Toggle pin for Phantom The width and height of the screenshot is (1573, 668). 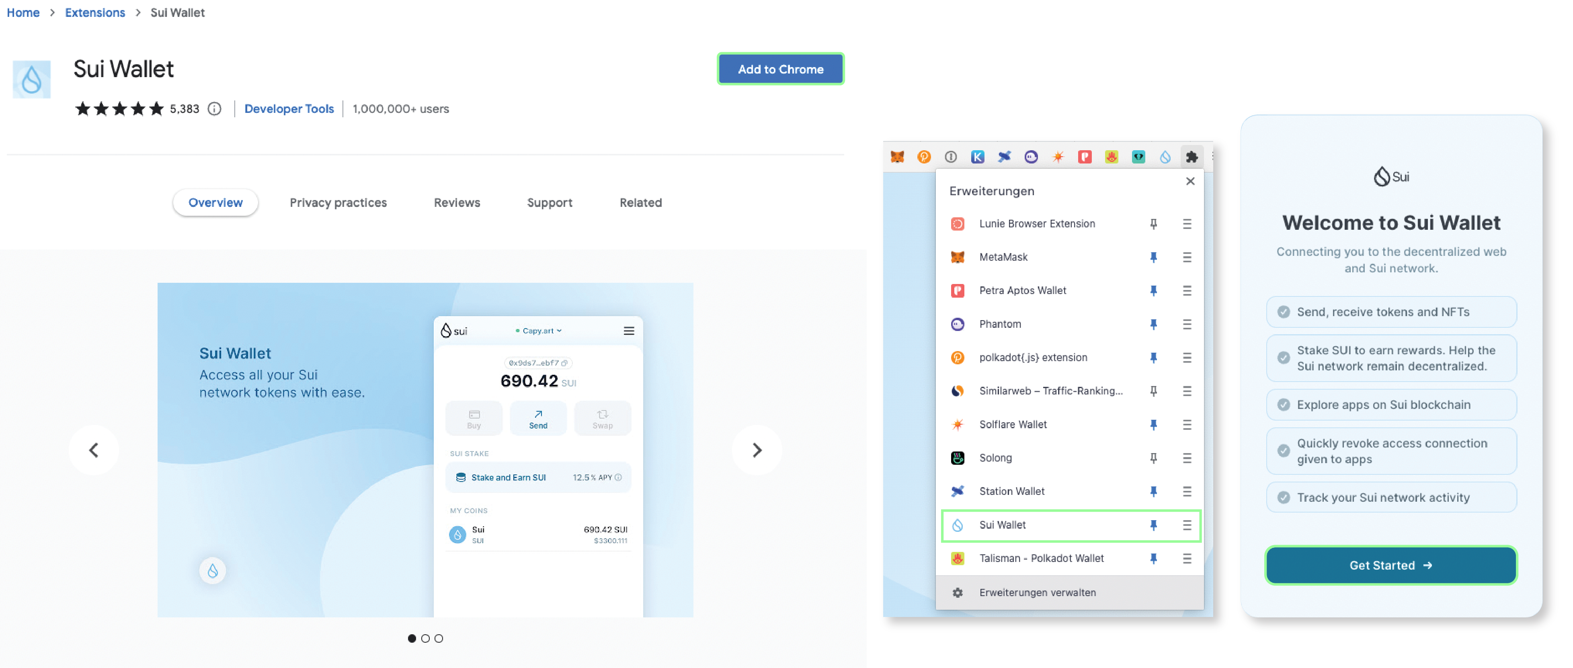click(x=1153, y=325)
